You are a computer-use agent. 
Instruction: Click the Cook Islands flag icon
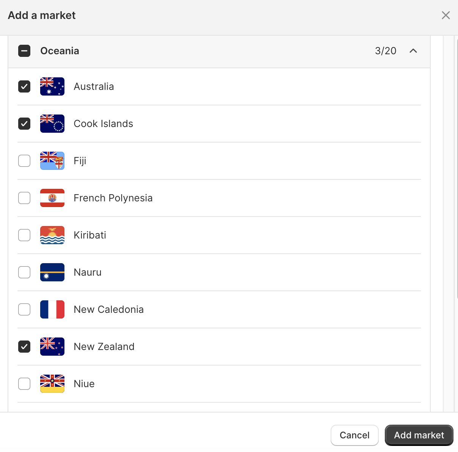click(x=52, y=124)
